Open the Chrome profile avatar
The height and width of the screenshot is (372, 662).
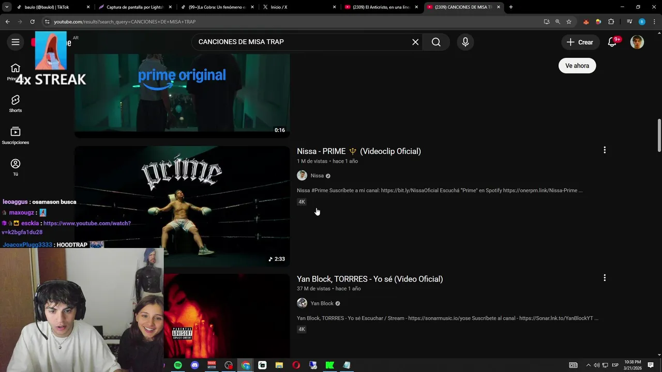[642, 22]
